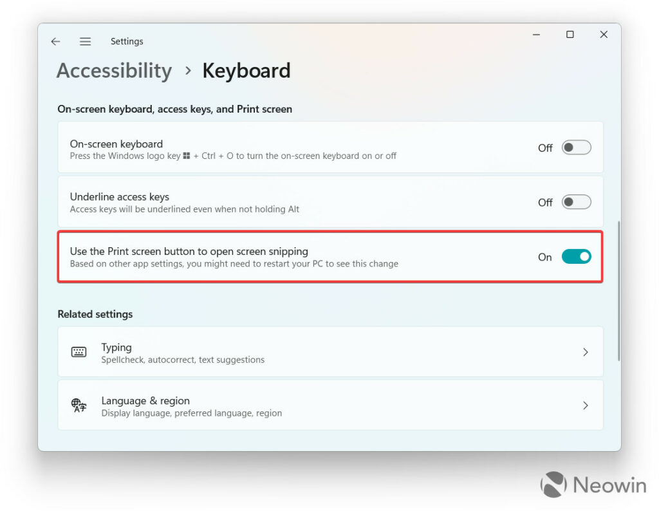Open the hamburger navigation menu
Image resolution: width=659 pixels, height=511 pixels.
point(85,41)
